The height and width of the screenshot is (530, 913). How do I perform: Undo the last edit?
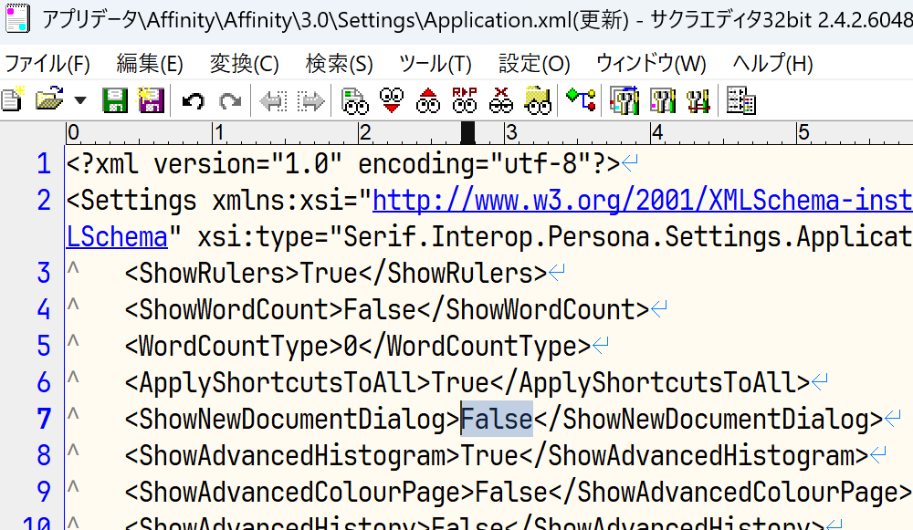point(194,100)
